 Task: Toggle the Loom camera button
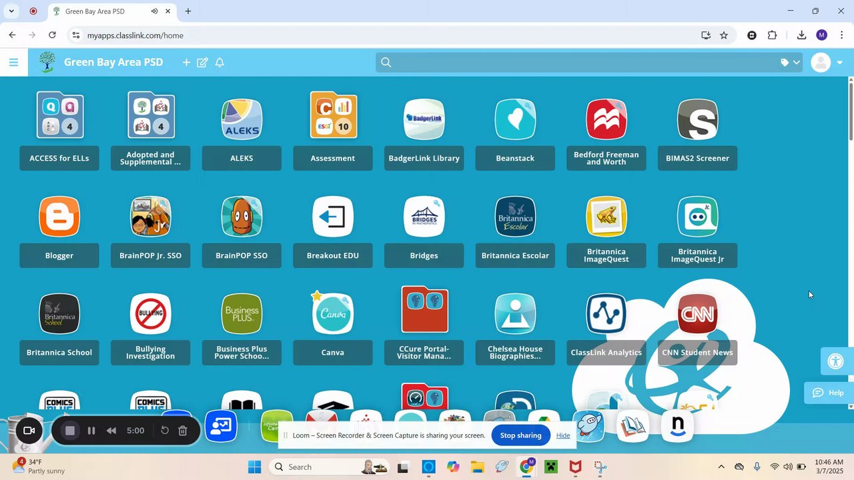click(29, 431)
